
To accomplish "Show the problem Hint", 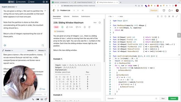I will pos(95,23).
